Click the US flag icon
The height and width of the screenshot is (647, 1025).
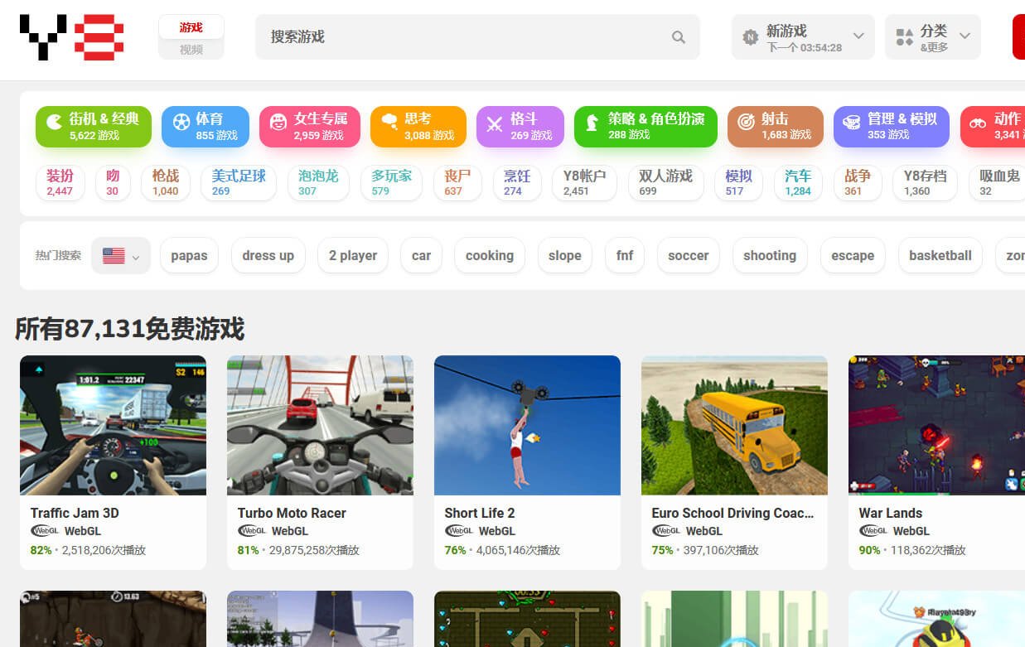click(114, 256)
